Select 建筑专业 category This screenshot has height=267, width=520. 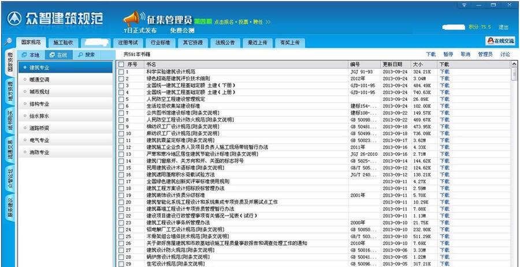click(65, 67)
